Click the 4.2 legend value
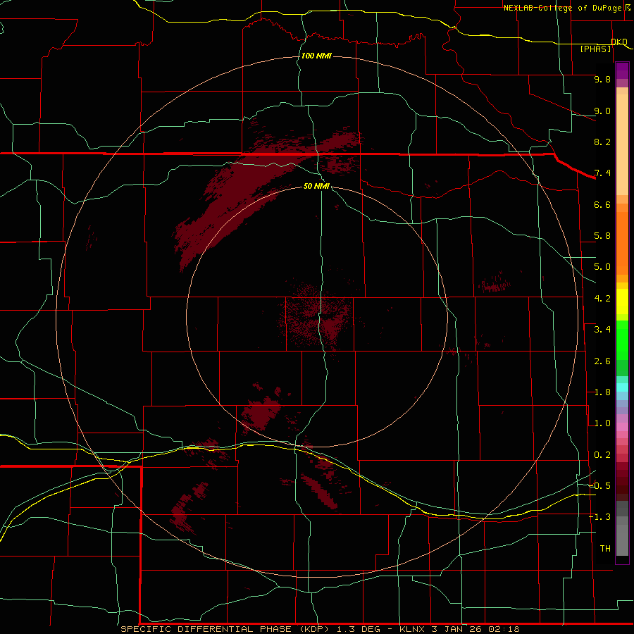This screenshot has width=634, height=634. coord(602,299)
